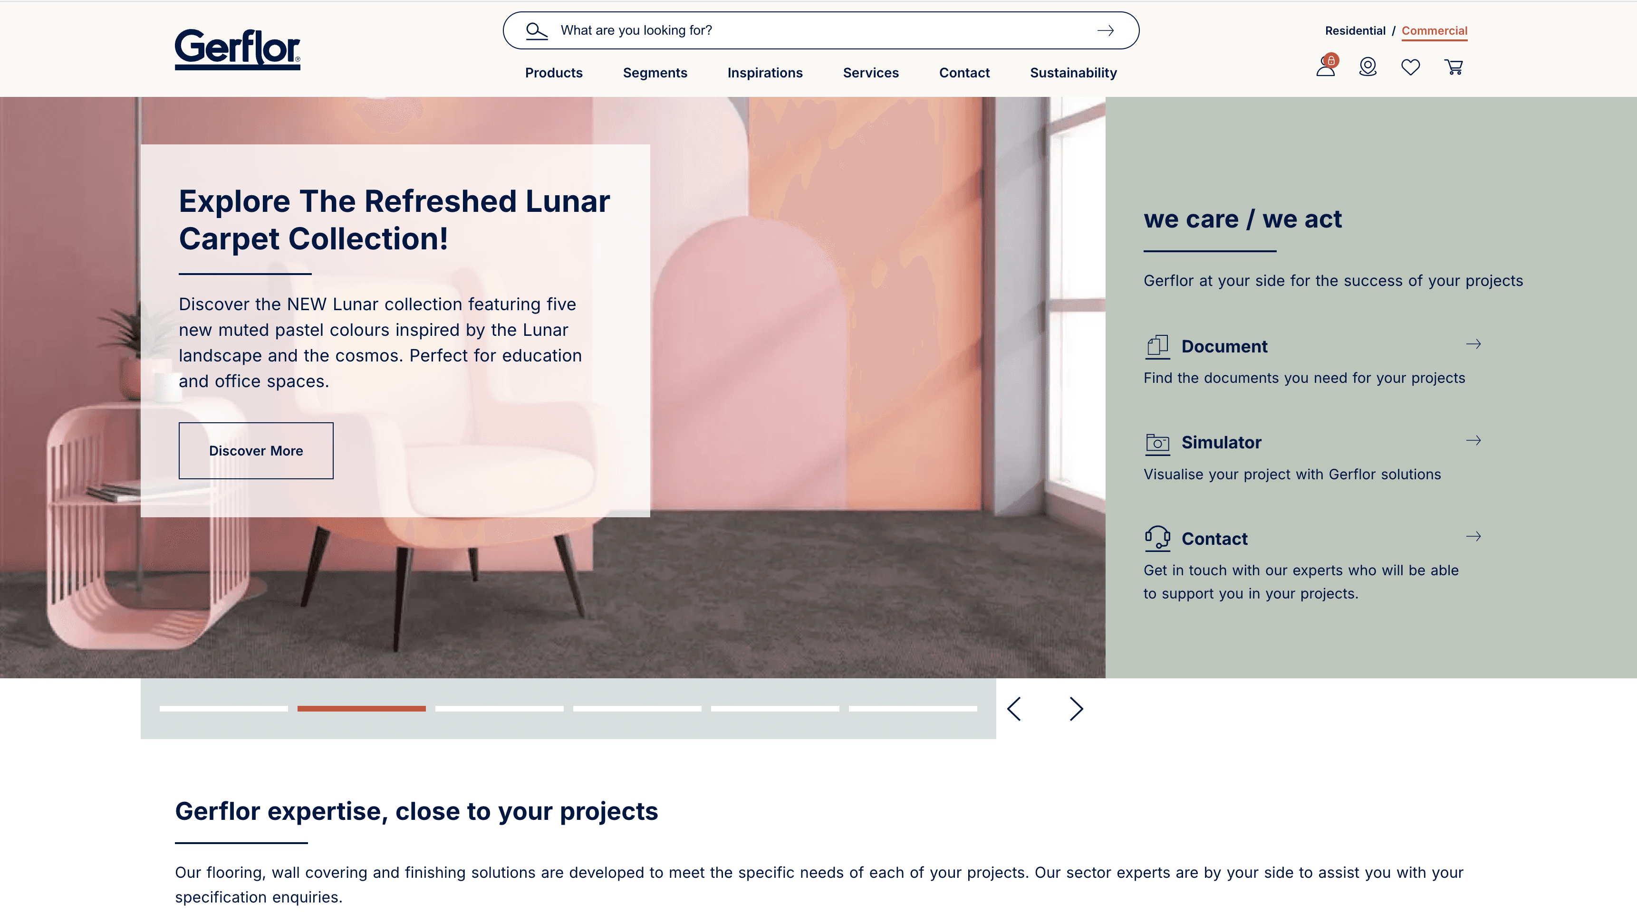Open the Services menu

pyautogui.click(x=871, y=73)
